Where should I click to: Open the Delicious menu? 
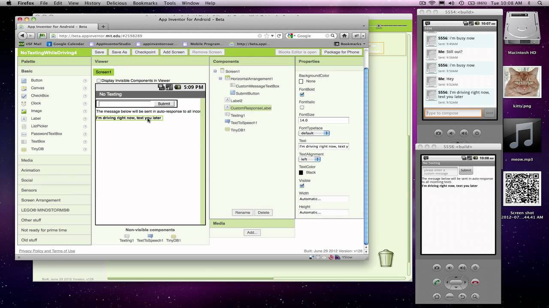116,3
